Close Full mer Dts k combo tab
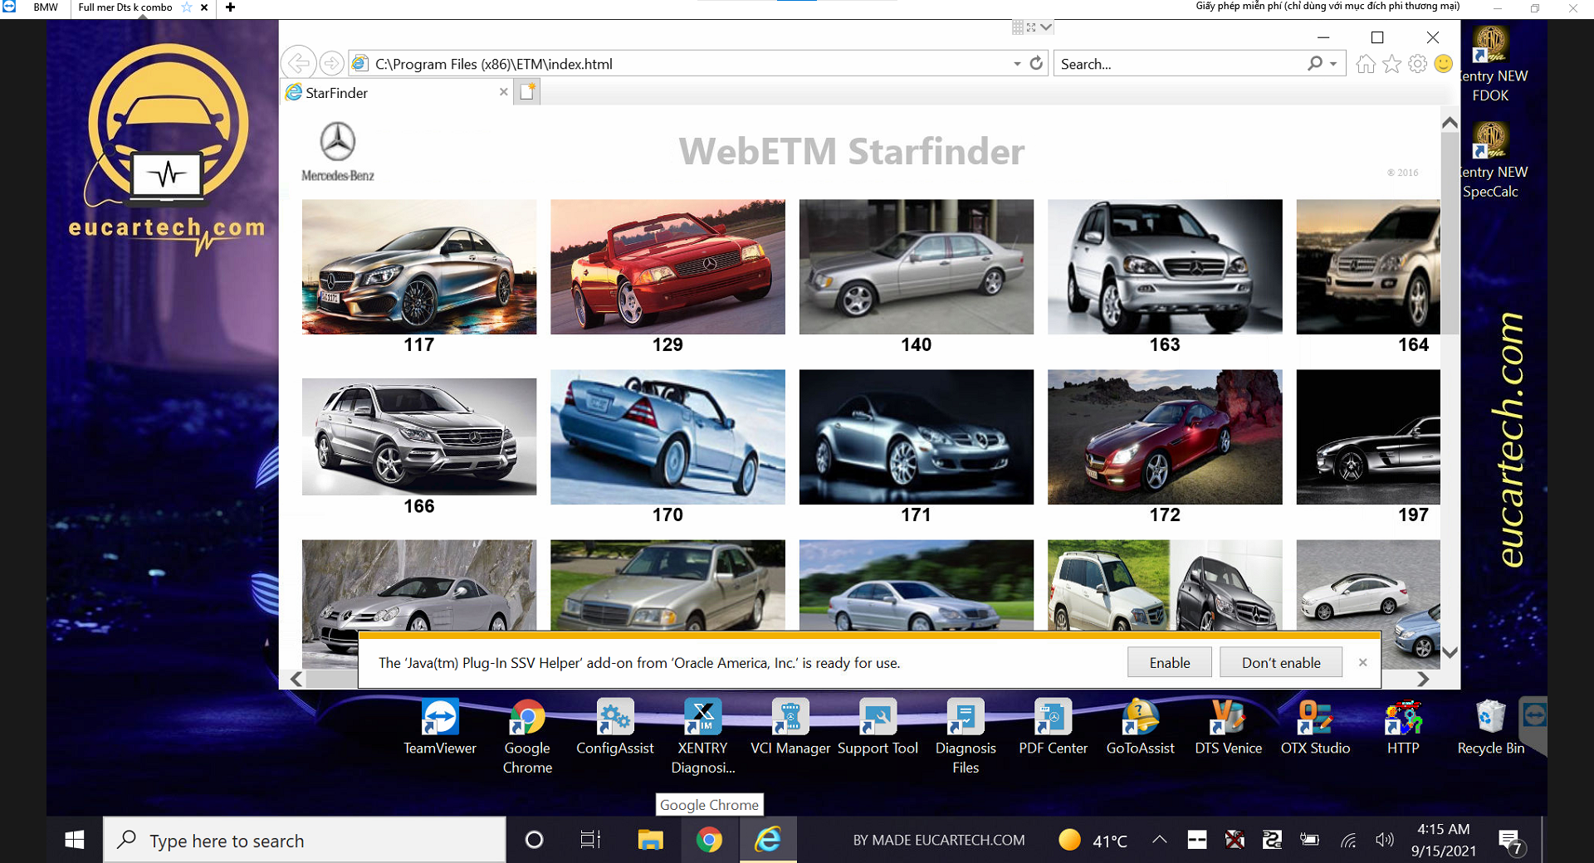The width and height of the screenshot is (1594, 863). tap(204, 7)
